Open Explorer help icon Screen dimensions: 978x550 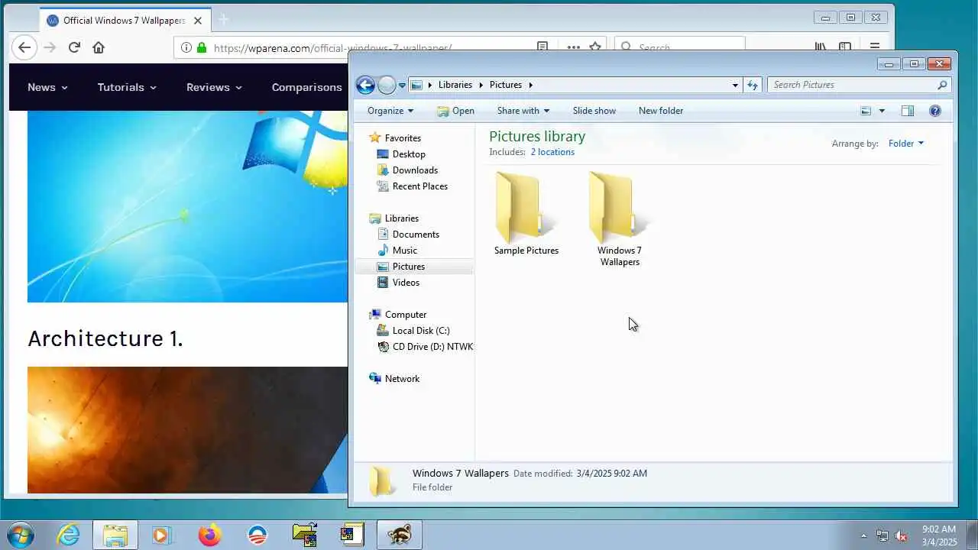tap(935, 111)
